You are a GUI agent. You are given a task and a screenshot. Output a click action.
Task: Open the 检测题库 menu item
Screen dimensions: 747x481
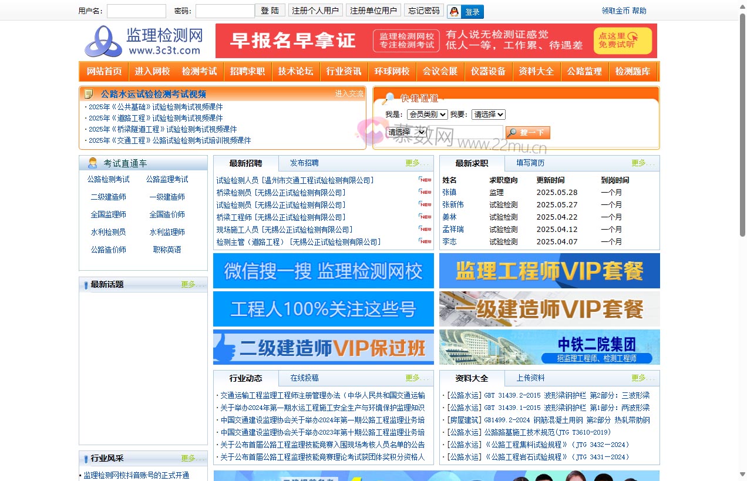(x=634, y=72)
